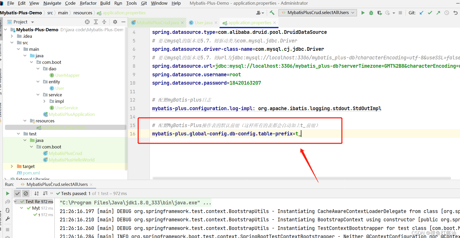Rerun tests in Run panel
This screenshot has width=460, height=238.
coord(8,193)
